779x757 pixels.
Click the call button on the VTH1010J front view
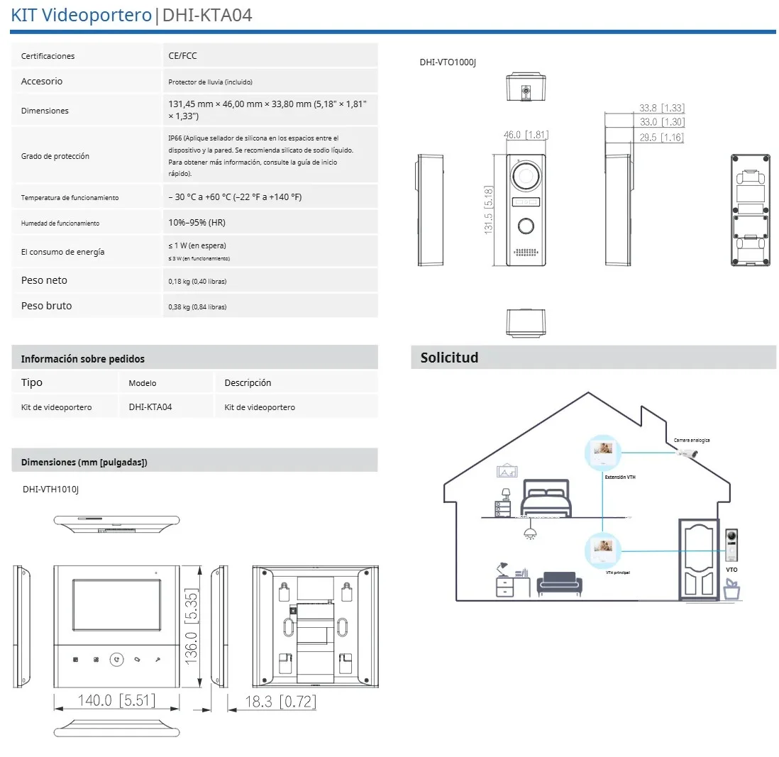click(117, 659)
